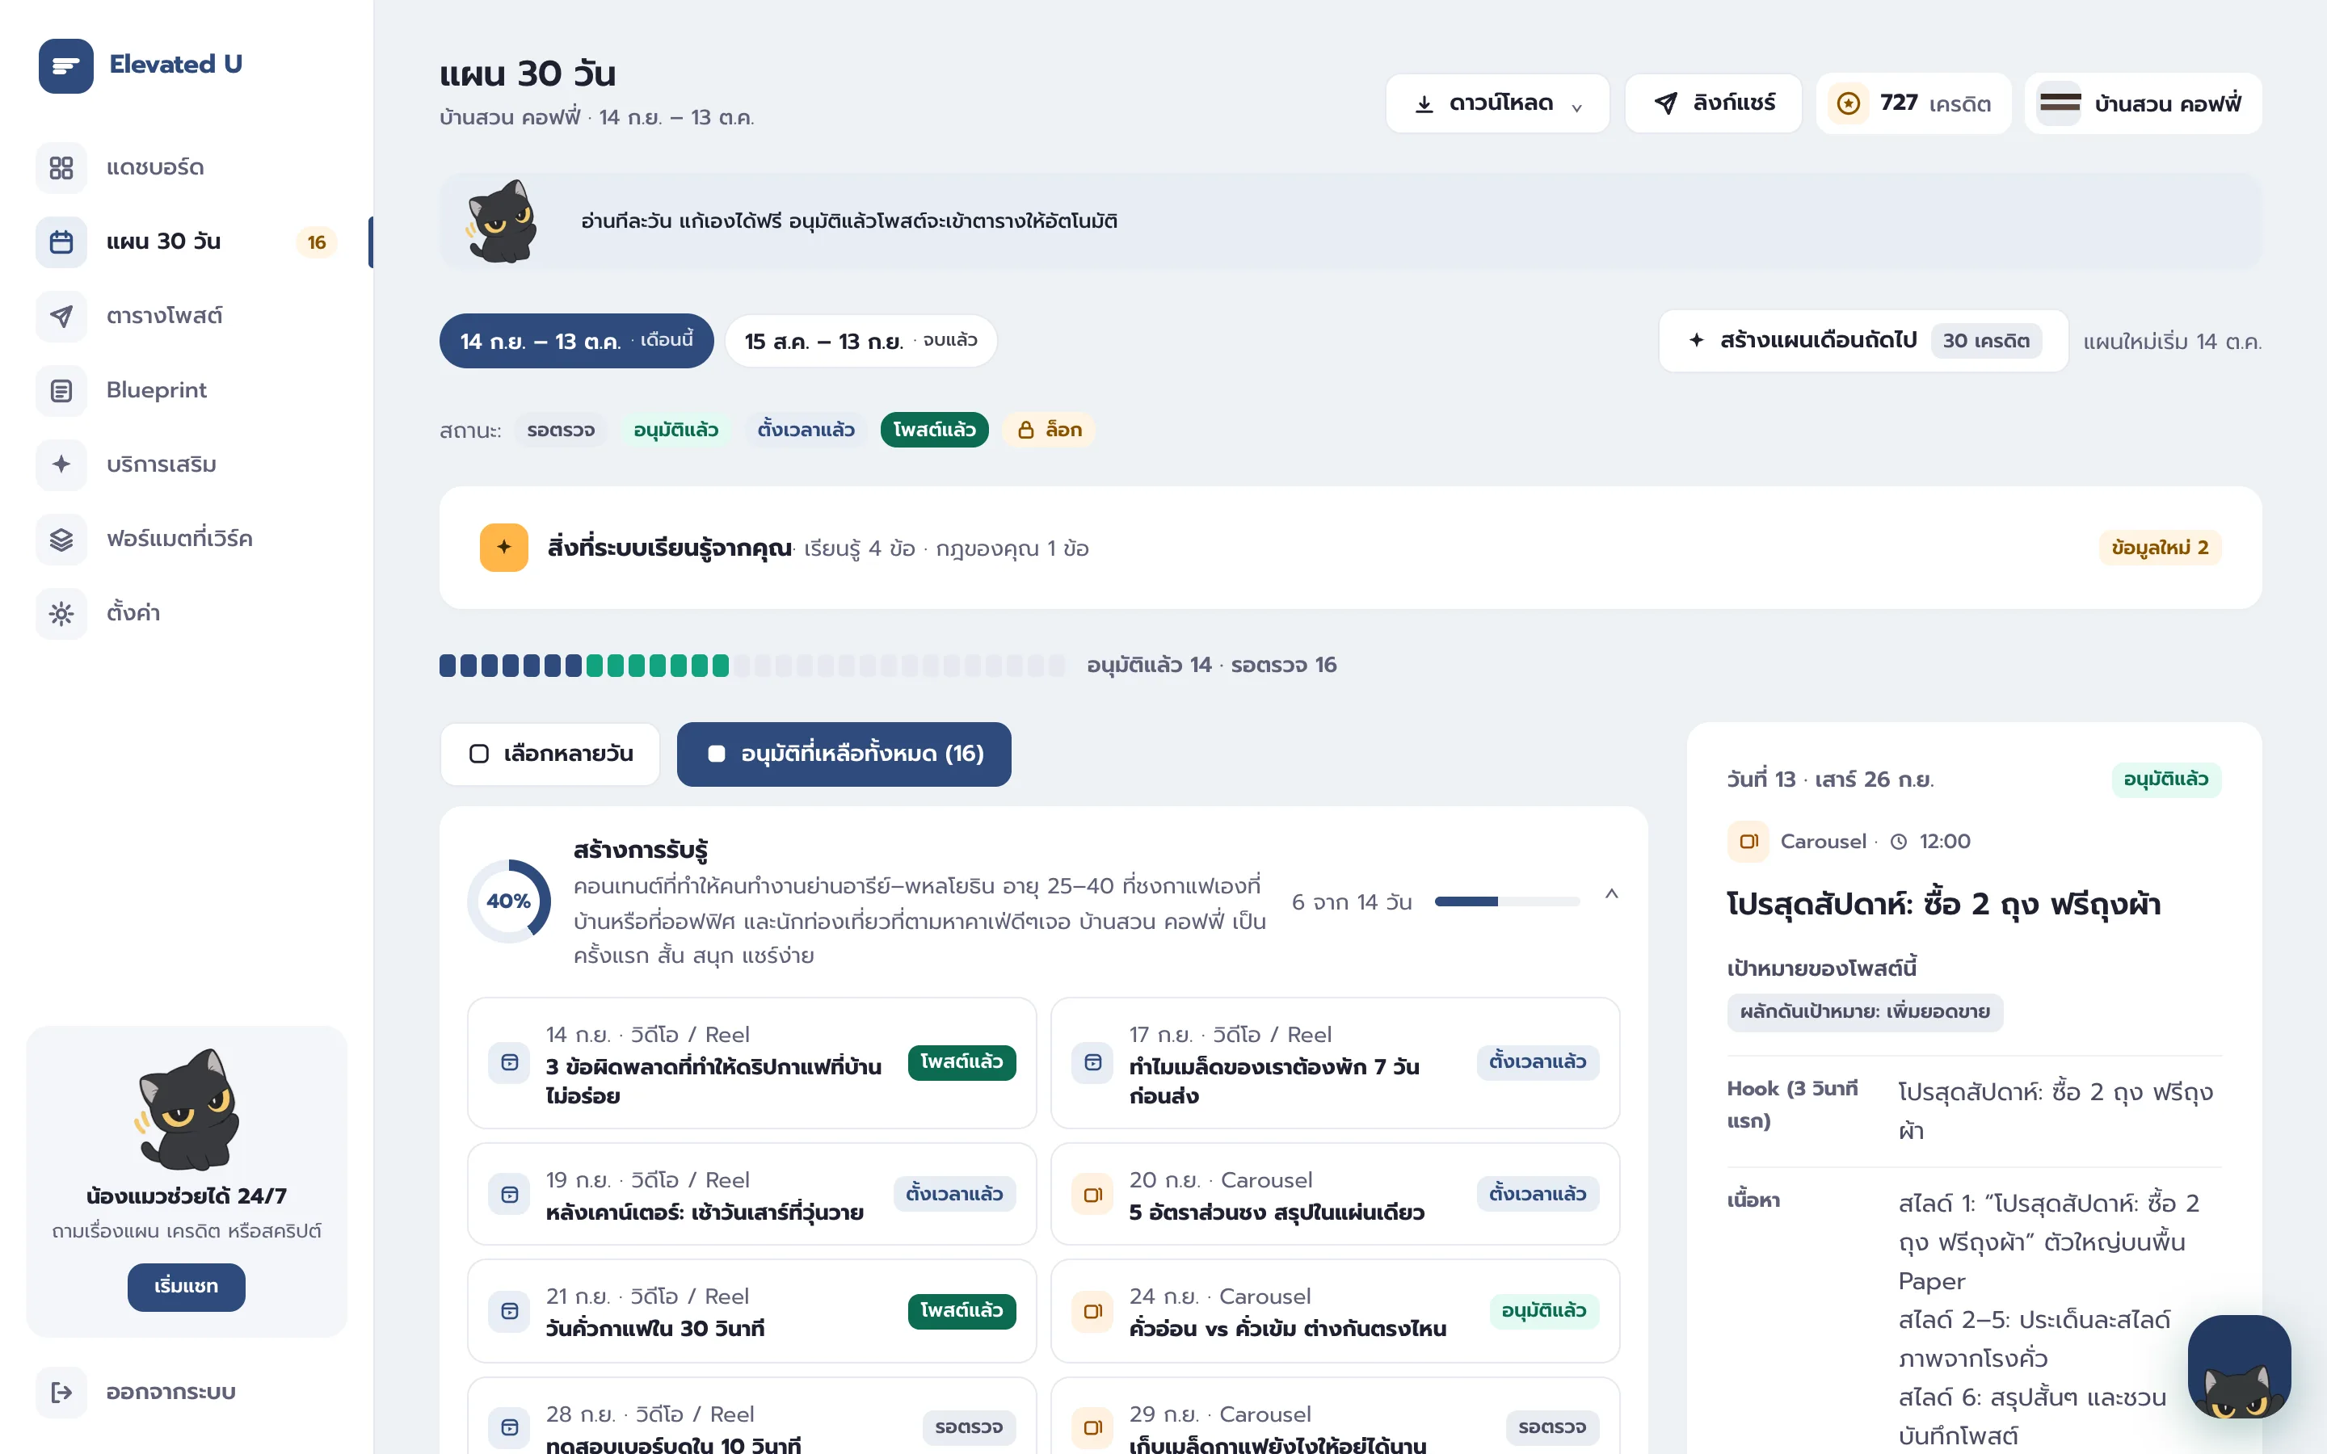Click the sparkle icon for บริการเสริม
The width and height of the screenshot is (2327, 1454).
click(x=61, y=464)
